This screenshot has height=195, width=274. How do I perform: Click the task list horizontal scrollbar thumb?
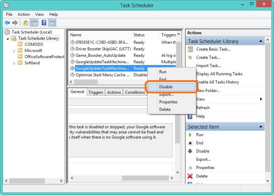(x=86, y=82)
